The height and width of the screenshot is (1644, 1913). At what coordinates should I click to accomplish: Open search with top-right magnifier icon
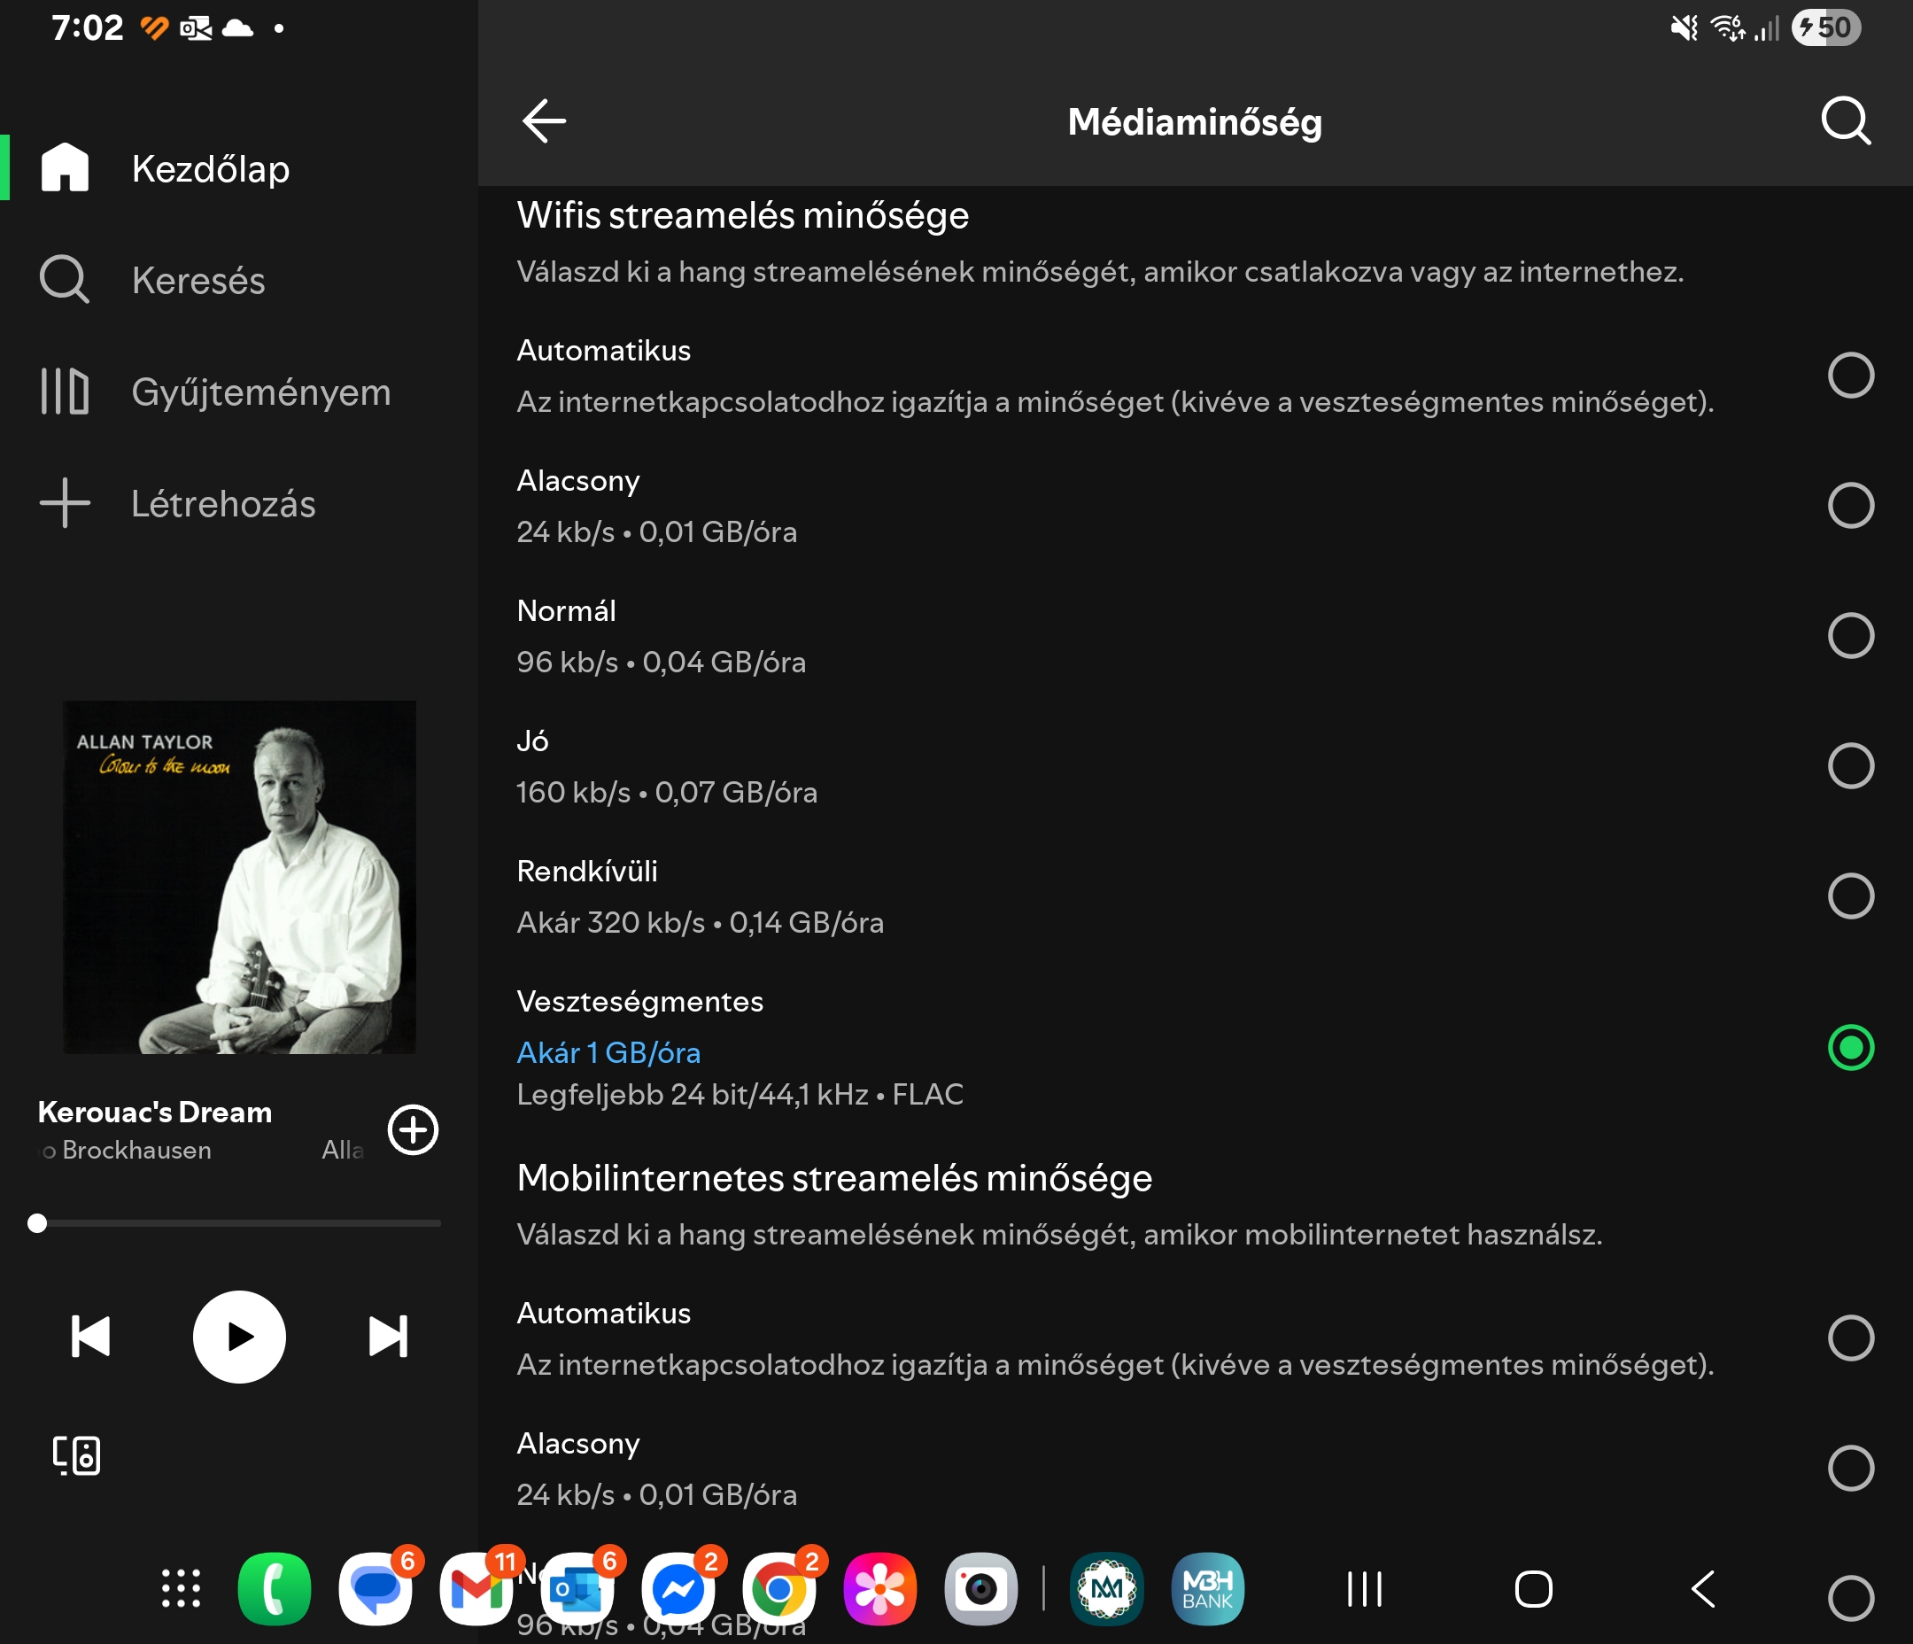1845,121
